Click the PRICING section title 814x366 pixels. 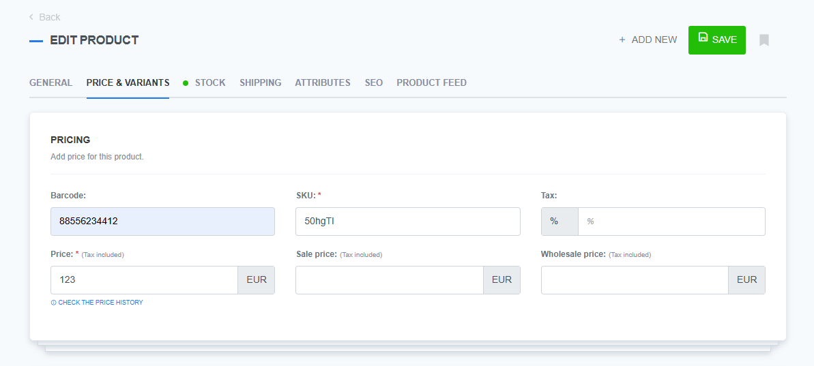pyautogui.click(x=70, y=140)
